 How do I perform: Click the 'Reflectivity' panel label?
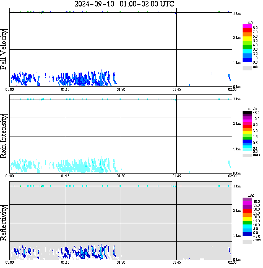point(4,223)
